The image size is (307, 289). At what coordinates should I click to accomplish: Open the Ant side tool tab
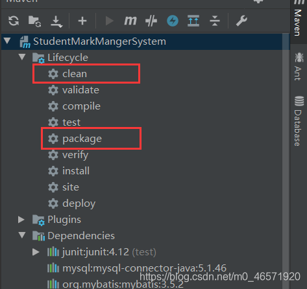click(299, 67)
